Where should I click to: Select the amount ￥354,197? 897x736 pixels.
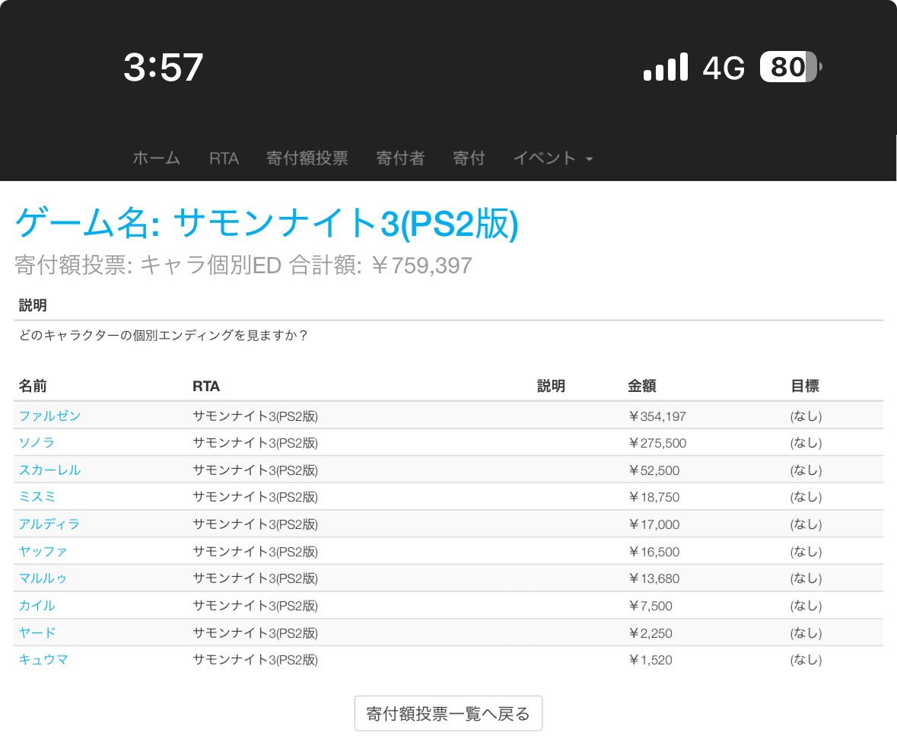point(657,416)
